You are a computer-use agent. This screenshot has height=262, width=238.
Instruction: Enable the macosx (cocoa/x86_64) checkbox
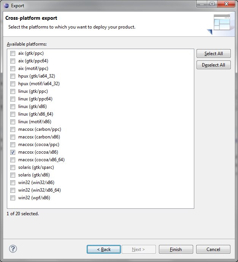pos(13,160)
